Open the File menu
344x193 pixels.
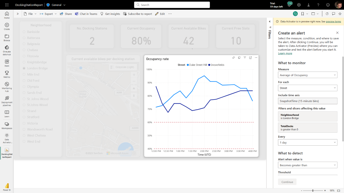click(30, 14)
